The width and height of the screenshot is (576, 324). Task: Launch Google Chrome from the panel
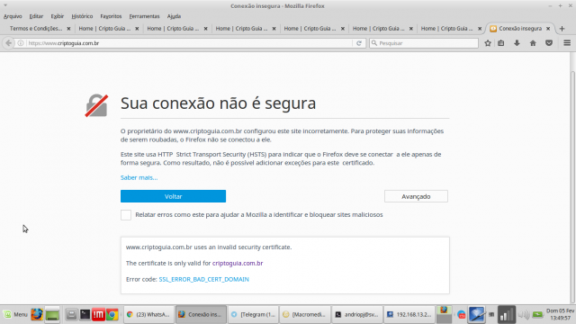point(112,314)
